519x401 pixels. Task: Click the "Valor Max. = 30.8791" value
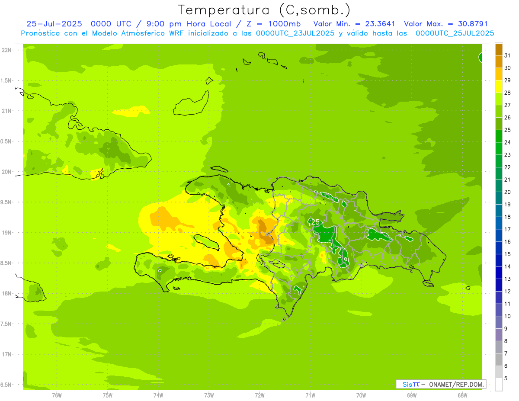445,24
